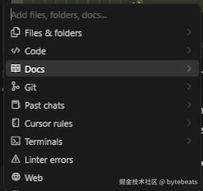The width and height of the screenshot is (203, 191).
Task: Expand the Past chats chevron
Action: [x=189, y=105]
